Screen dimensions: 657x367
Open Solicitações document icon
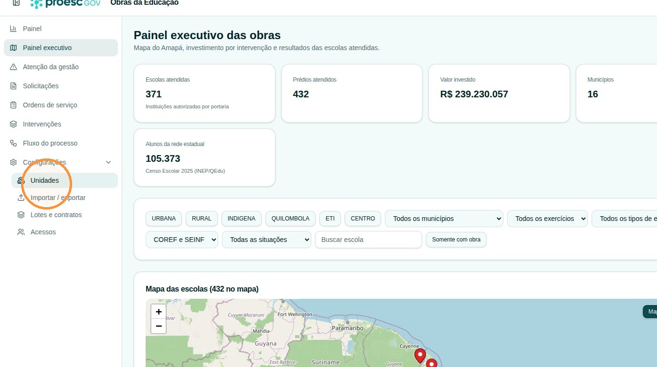pos(13,86)
